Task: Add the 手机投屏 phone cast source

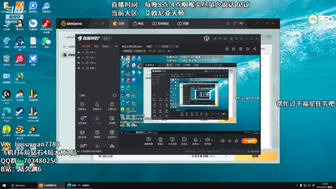Action: 172,141
